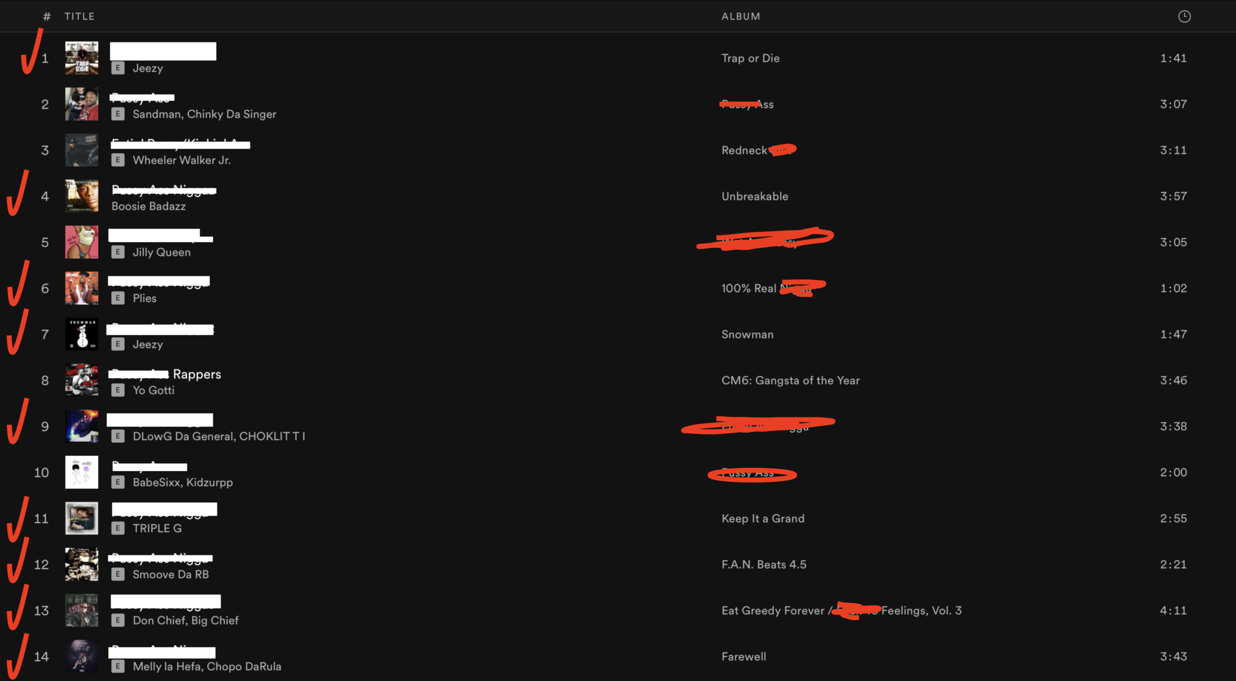Open Wheeler Walker Jr. artist page
Image resolution: width=1236 pixels, height=681 pixels.
point(181,160)
